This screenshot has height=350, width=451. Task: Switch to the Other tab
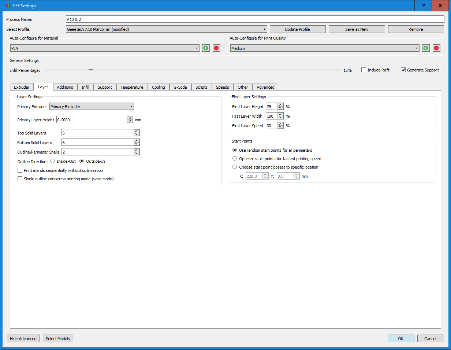(x=243, y=87)
